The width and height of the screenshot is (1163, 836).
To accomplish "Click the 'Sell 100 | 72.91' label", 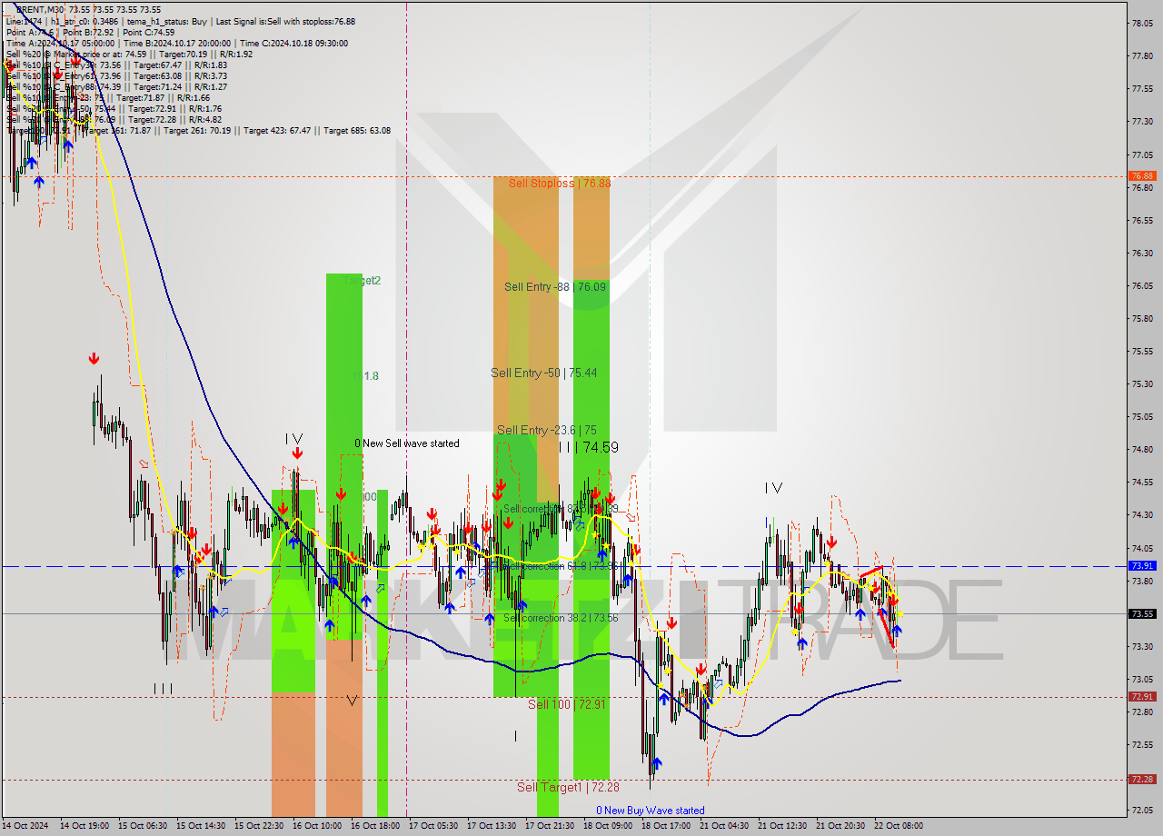I will tap(567, 703).
